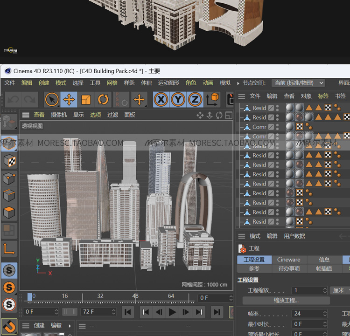Toggle X axis lock
The height and width of the screenshot is (336, 350).
coord(161,99)
